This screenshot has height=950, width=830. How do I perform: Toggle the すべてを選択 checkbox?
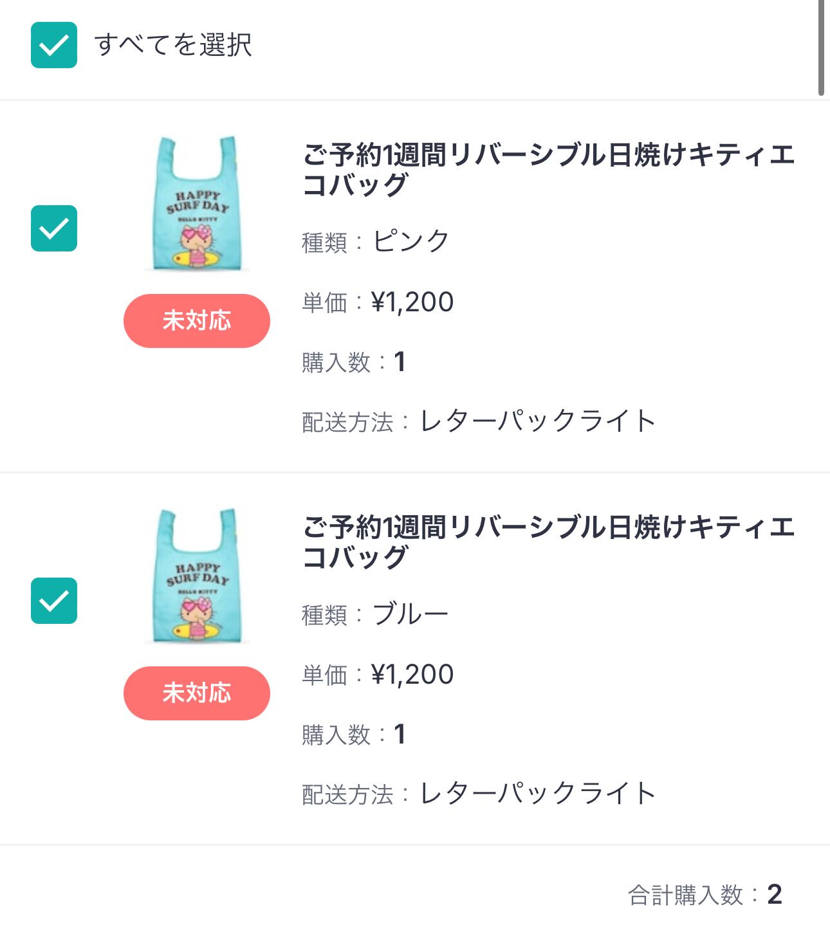pos(54,45)
